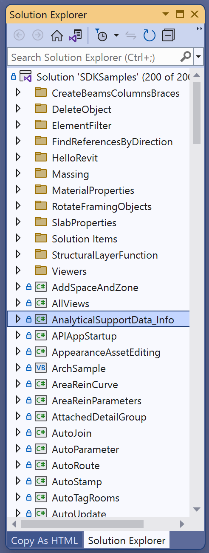
Task: Select the Massing folder name
Action: point(71,174)
